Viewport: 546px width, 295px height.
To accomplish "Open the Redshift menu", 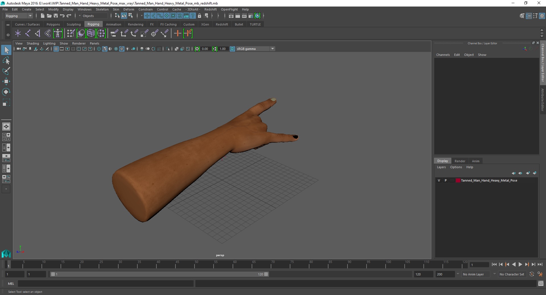I will coord(210,9).
